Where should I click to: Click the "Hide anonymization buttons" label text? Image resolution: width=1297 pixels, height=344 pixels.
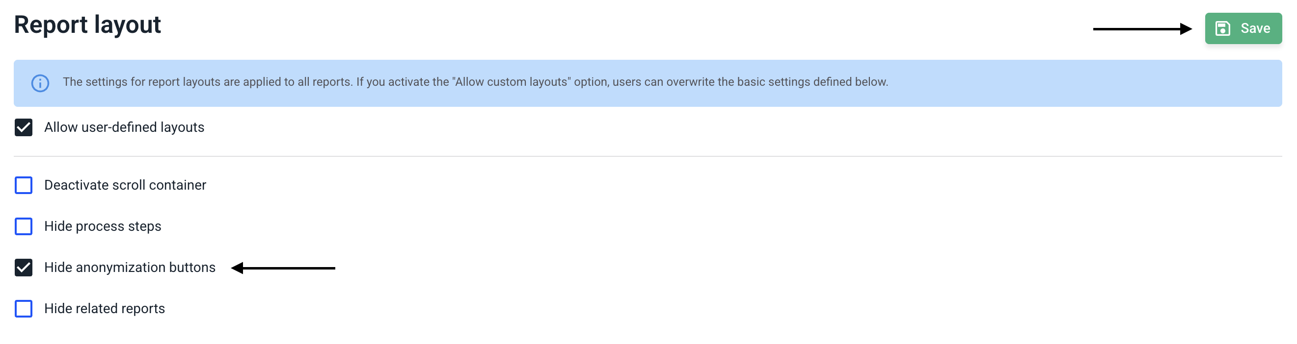[x=130, y=268]
